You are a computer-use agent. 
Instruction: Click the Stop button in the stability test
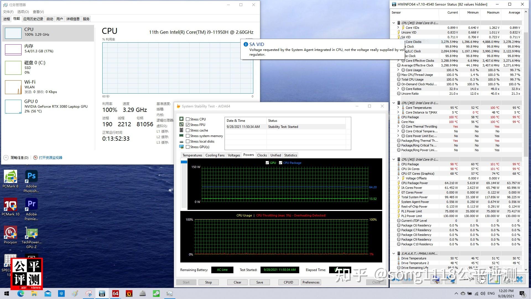point(208,282)
